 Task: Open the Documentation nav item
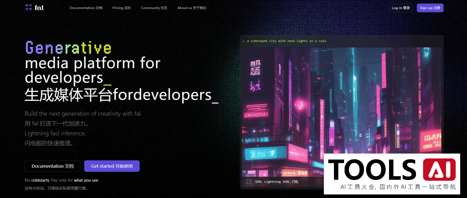[86, 8]
